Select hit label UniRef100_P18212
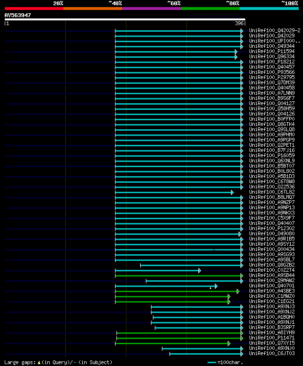The height and width of the screenshot is (366, 303). (272, 62)
